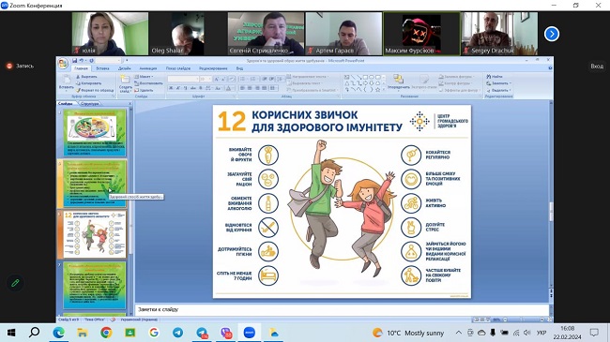This screenshot has width=610, height=342.
Task: Open Экспресс-стили quick styles
Action: (x=424, y=82)
